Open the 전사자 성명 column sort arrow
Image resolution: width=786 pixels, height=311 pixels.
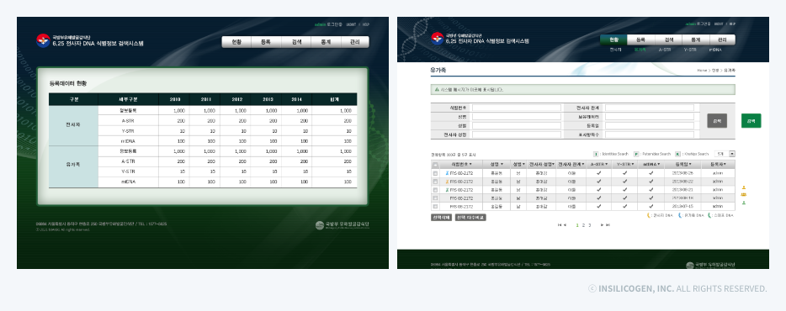coord(554,164)
